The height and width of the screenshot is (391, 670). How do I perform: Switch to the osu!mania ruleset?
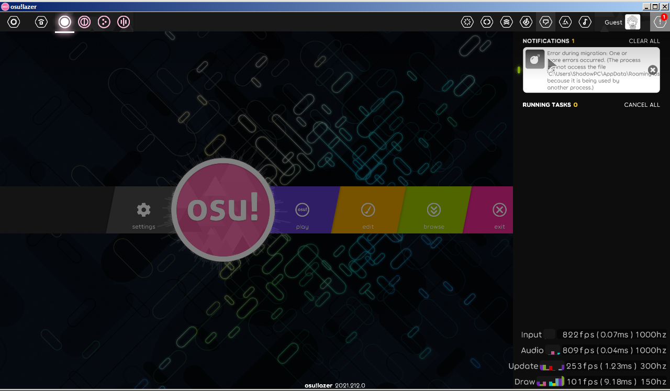coord(124,22)
